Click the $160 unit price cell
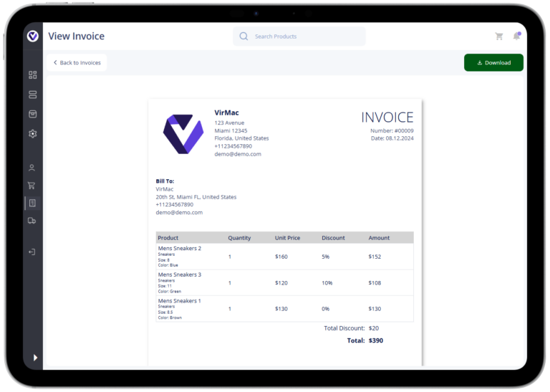 click(281, 257)
